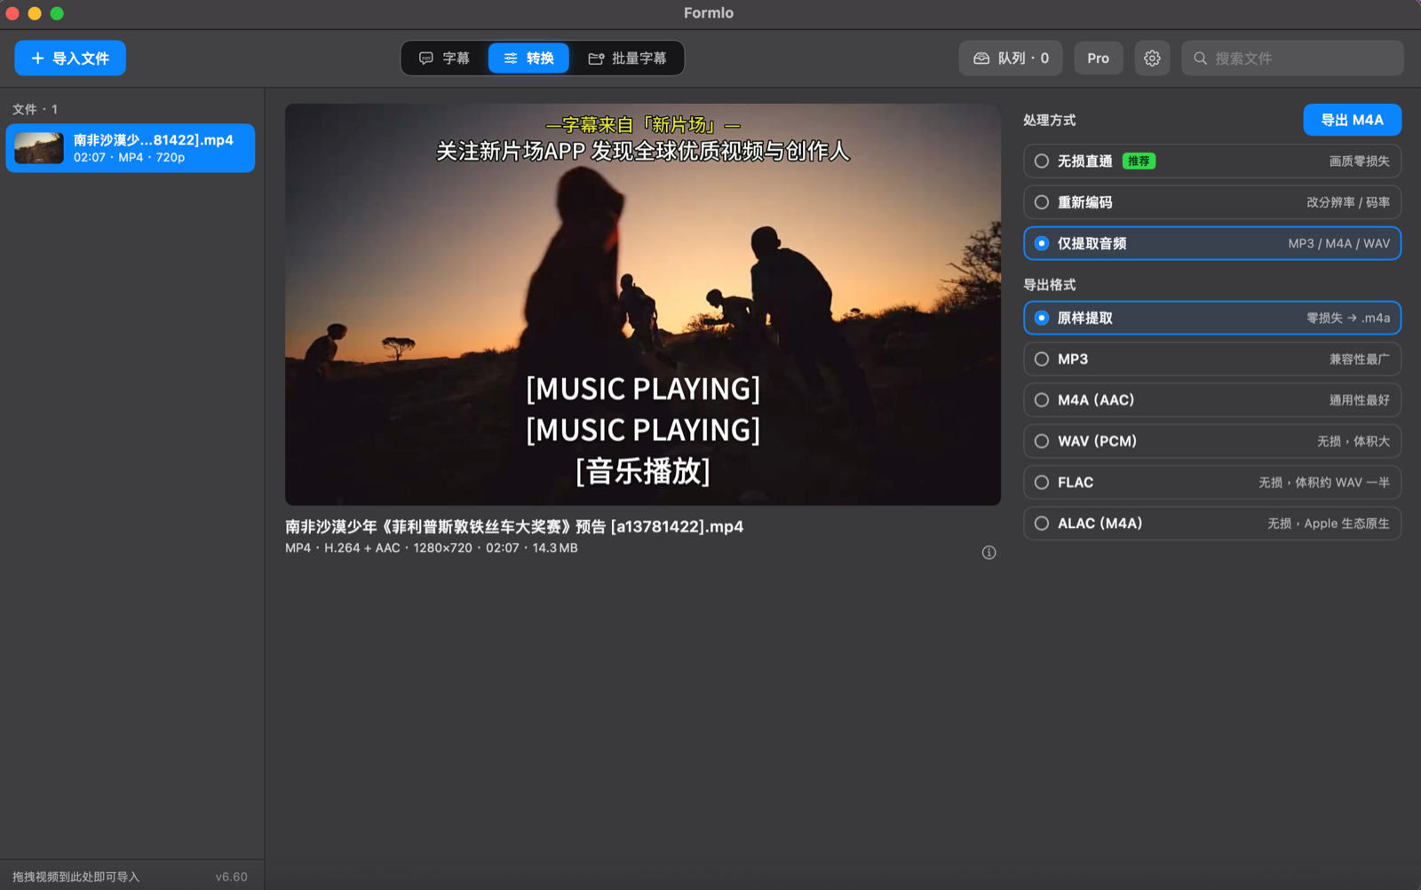Choose the MP3 export format
Image resolution: width=1421 pixels, height=890 pixels.
click(x=1212, y=359)
